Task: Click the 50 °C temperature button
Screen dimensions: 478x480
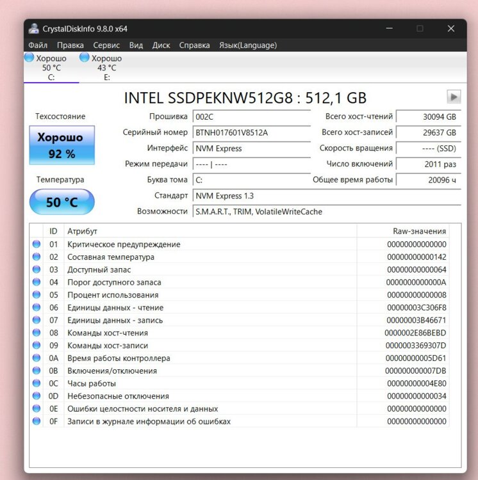Action: 62,202
